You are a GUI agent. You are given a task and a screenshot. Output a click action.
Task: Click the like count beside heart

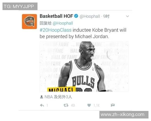coord(96,105)
